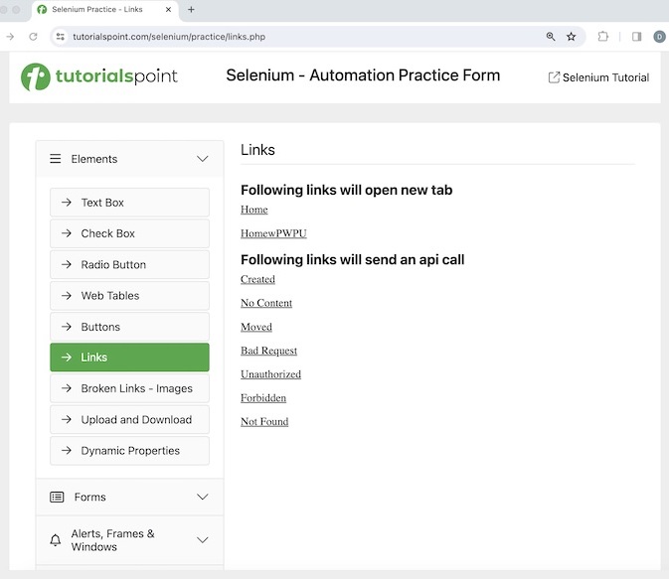669x579 pixels.
Task: Toggle the browser side panel icon
Action: [636, 37]
